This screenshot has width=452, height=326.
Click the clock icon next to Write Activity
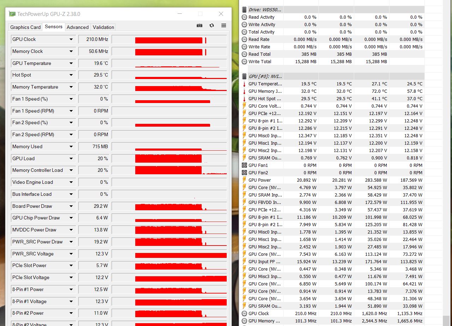pos(244,24)
